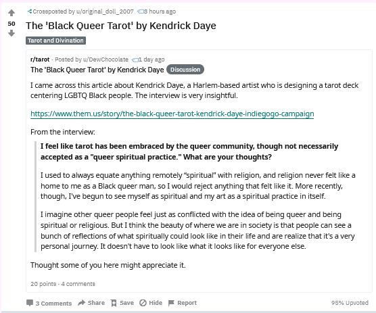Open u/original_doll_2007 profile
Screen dimensions: 376x313
click(105, 11)
